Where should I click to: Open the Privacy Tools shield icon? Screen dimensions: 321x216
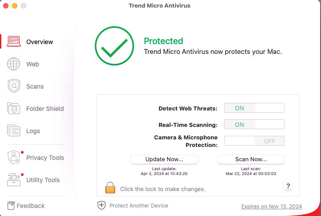[14, 158]
